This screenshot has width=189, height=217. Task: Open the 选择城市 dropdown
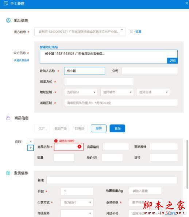point(117,92)
